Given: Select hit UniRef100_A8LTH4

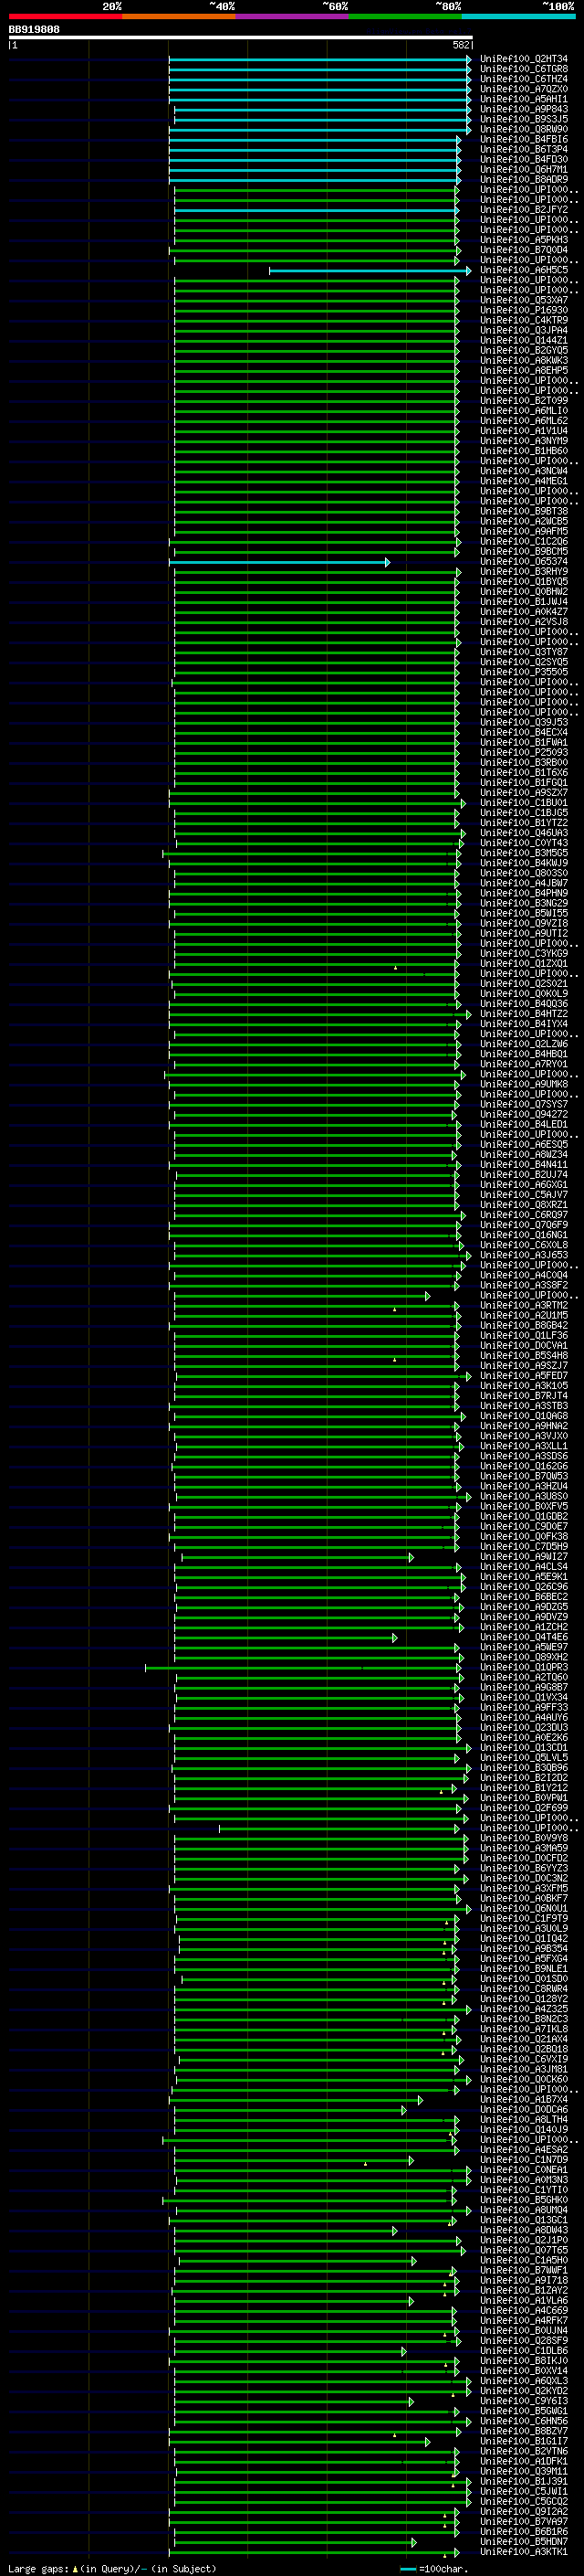Looking at the screenshot, I should [524, 2119].
